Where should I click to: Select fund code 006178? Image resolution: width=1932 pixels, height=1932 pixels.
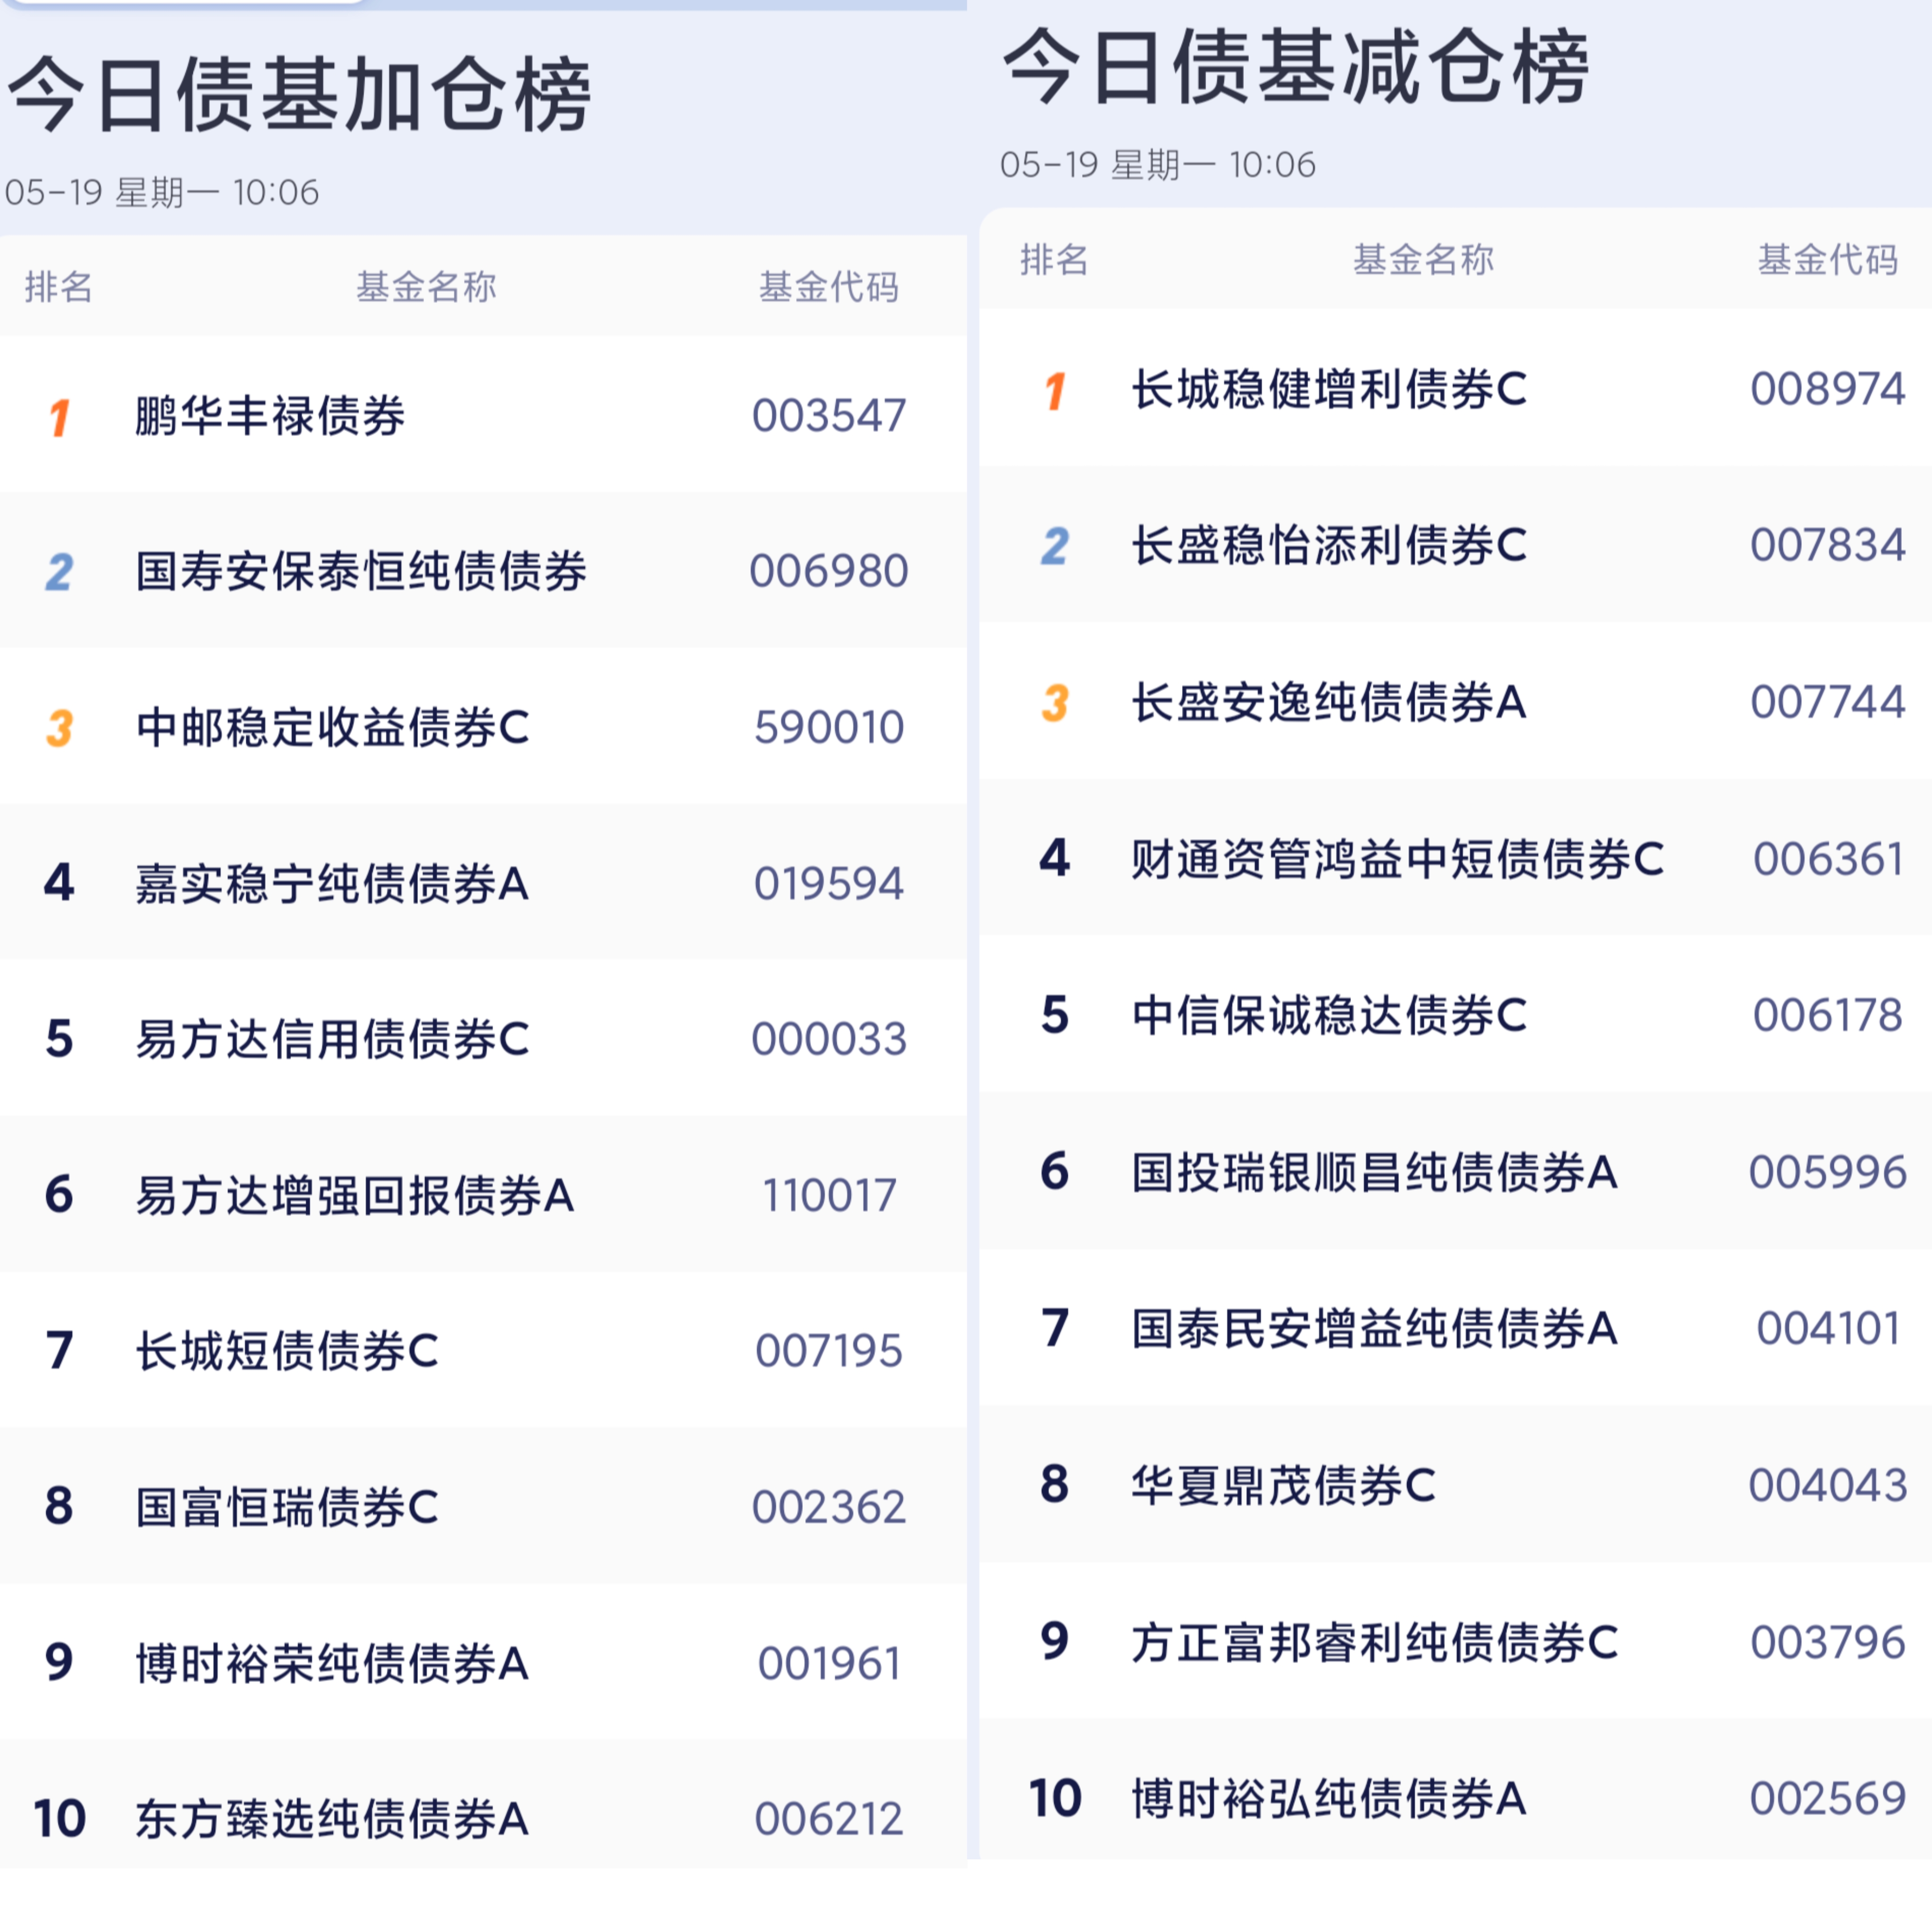click(x=1827, y=1016)
